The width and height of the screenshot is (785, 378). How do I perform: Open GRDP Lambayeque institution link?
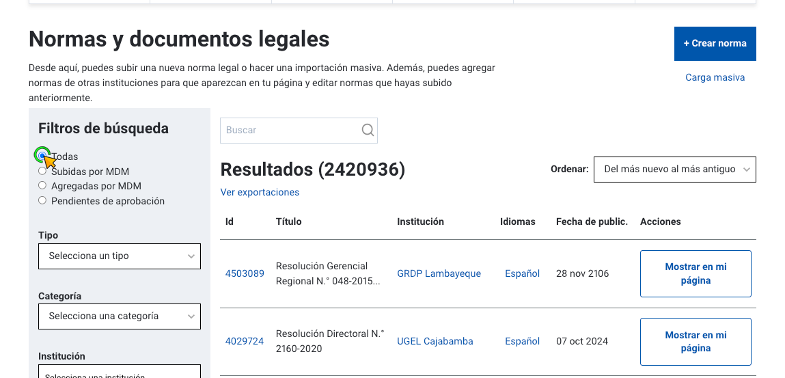tap(439, 274)
